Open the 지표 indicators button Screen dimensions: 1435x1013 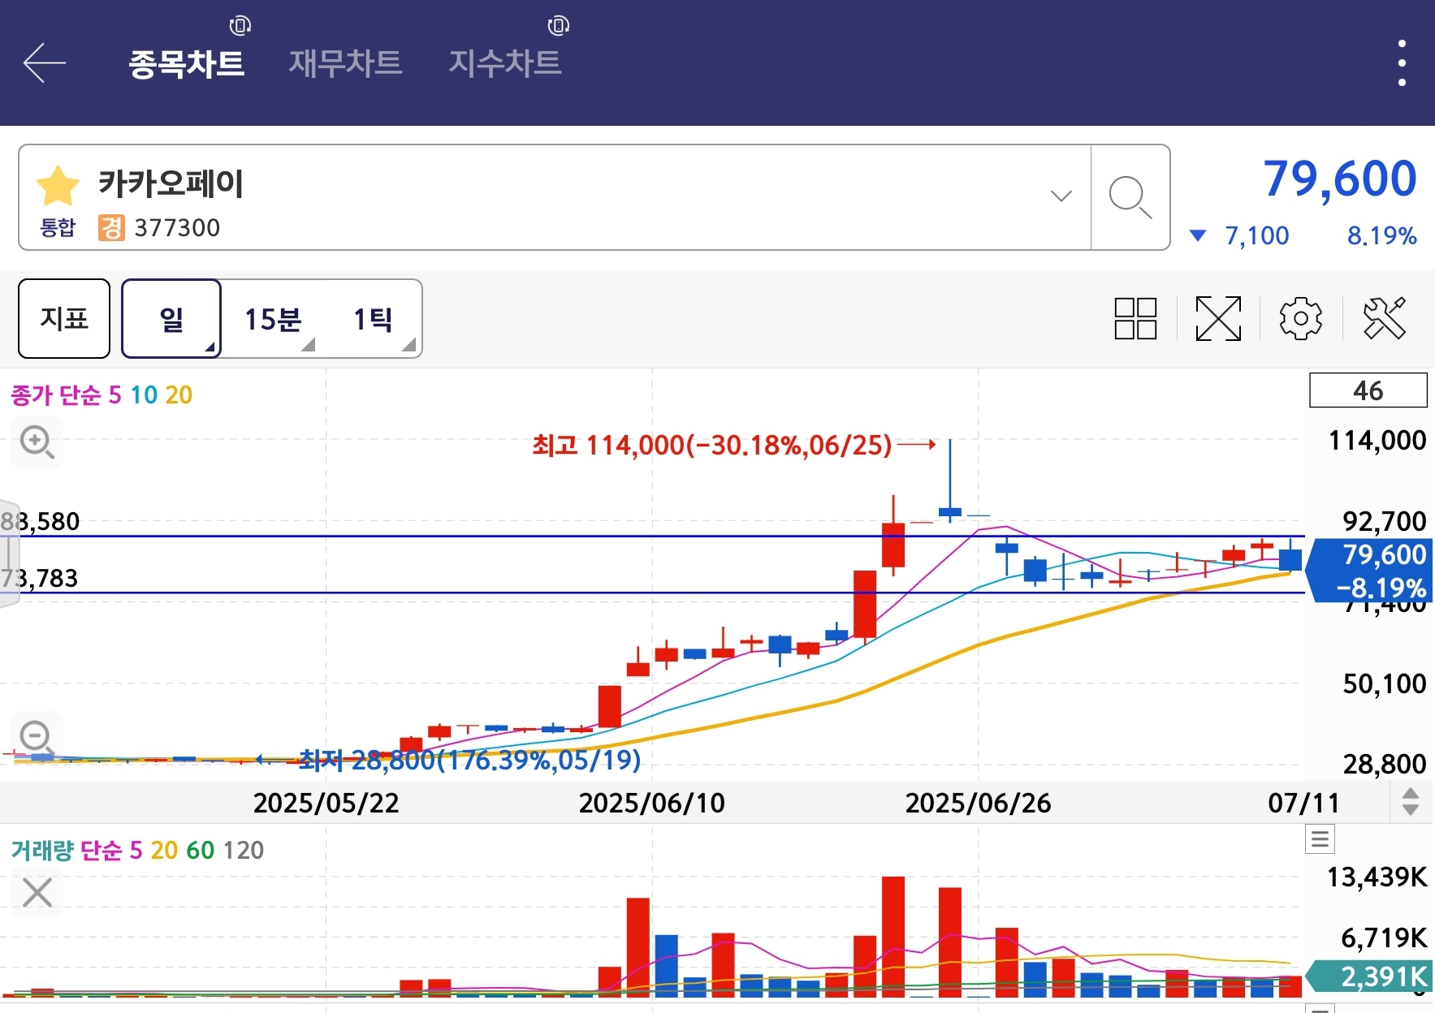[64, 318]
